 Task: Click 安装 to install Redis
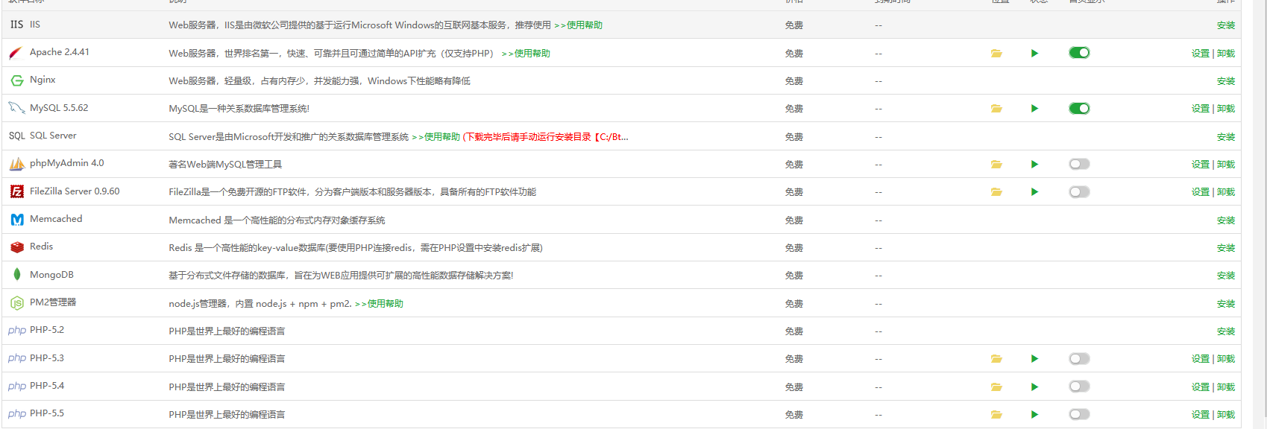pos(1226,248)
